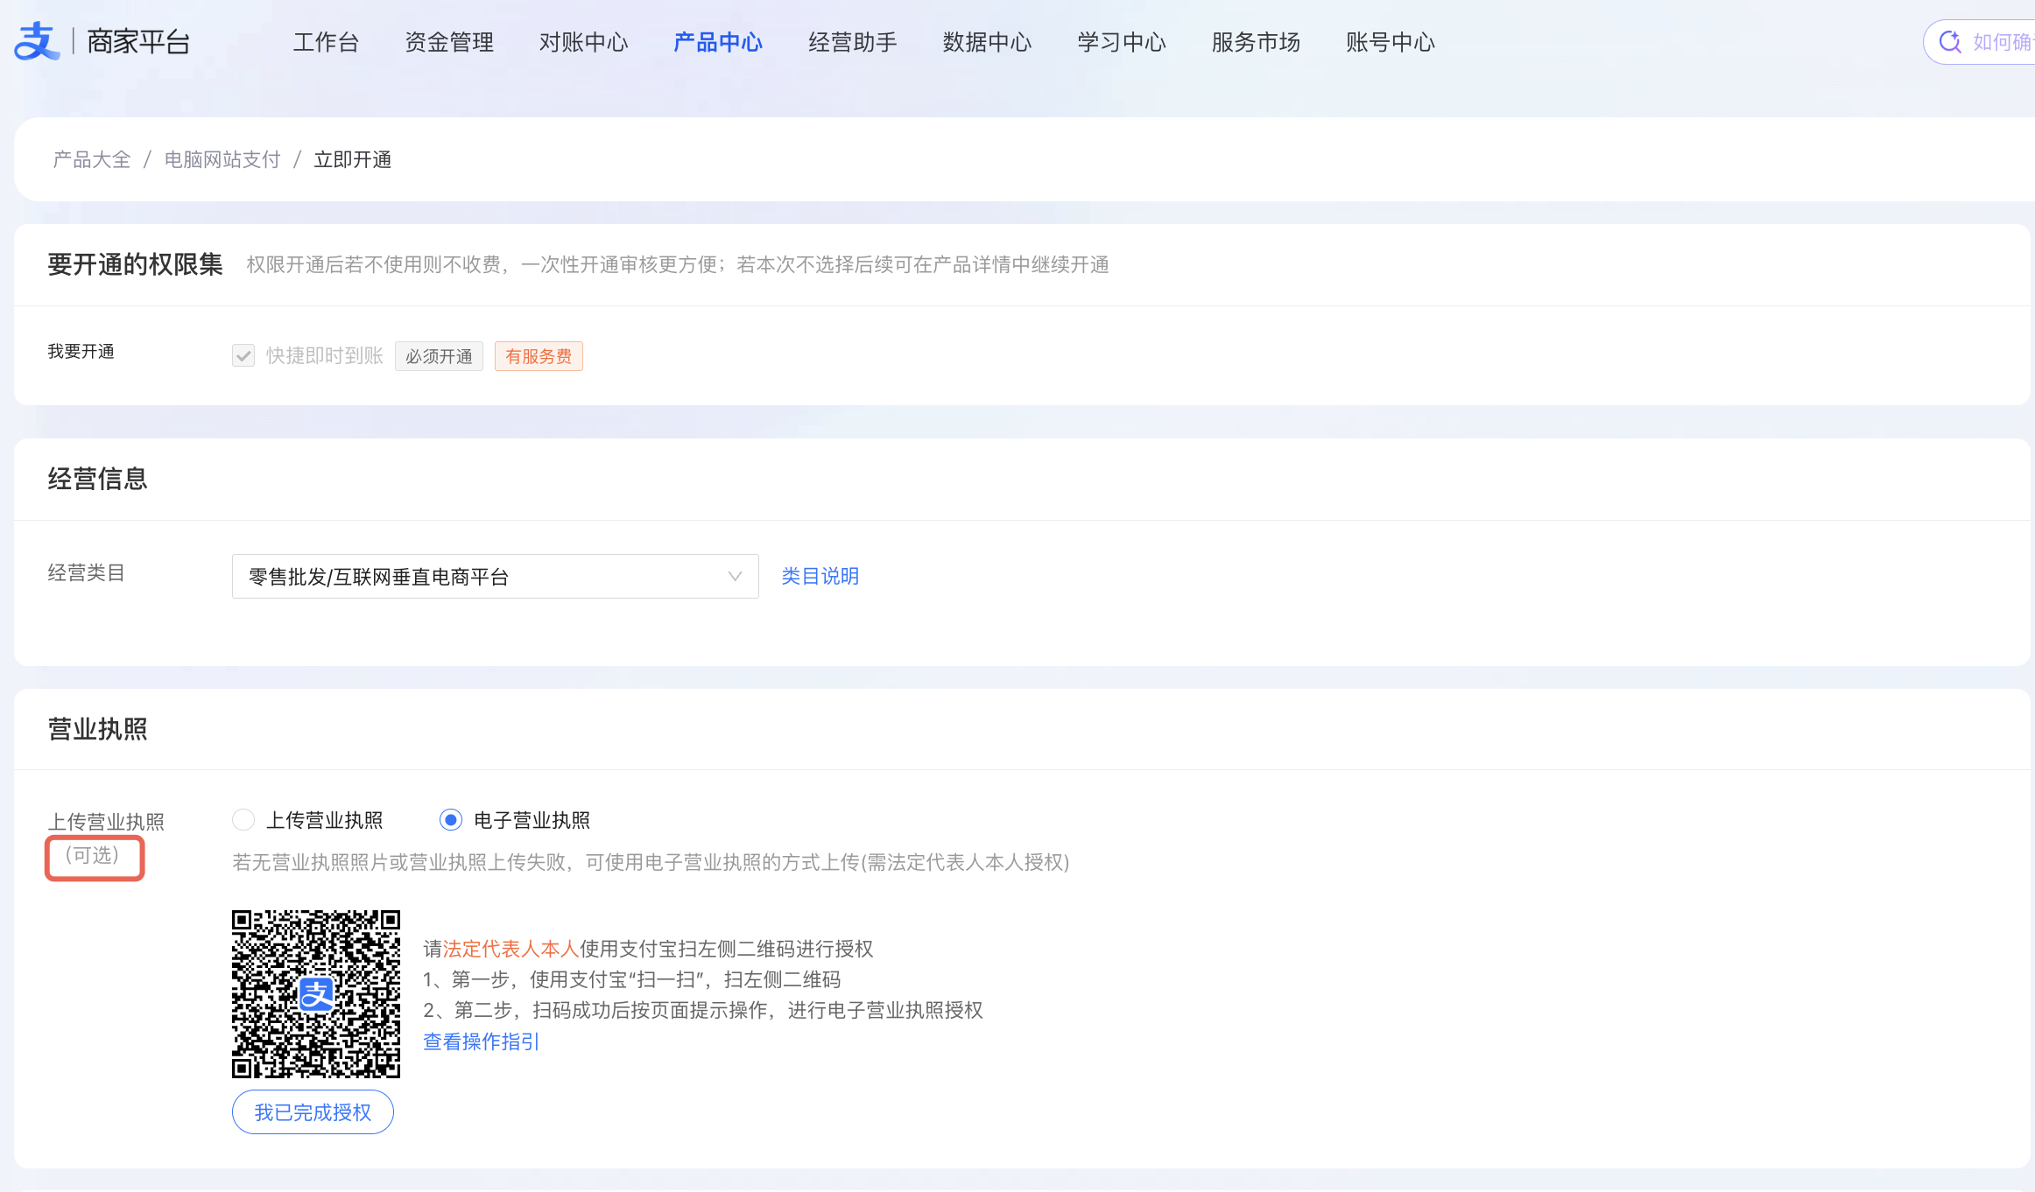2035x1192 pixels.
Task: Click the search icon in top-right box
Action: pos(1949,42)
